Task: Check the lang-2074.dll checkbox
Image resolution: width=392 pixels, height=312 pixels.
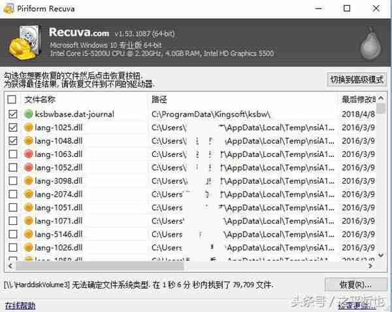Action: pyautogui.click(x=13, y=194)
